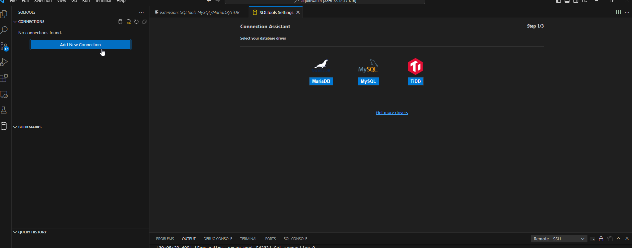Open the Remote Explorer view
This screenshot has width=632, height=248.
click(x=4, y=94)
